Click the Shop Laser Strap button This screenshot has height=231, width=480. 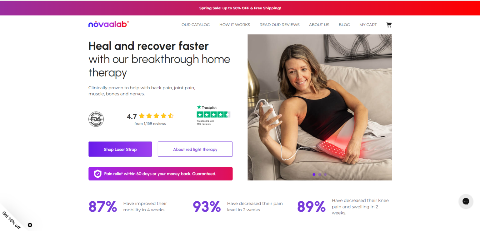(x=120, y=149)
